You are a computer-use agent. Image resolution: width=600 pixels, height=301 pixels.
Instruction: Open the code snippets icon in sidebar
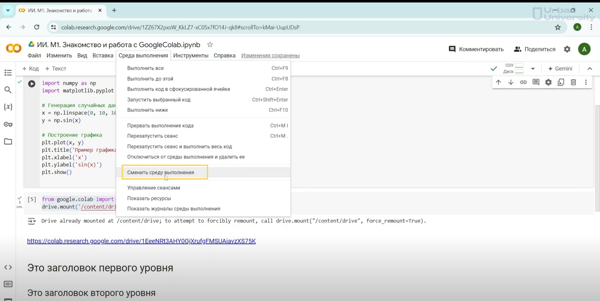point(8,267)
